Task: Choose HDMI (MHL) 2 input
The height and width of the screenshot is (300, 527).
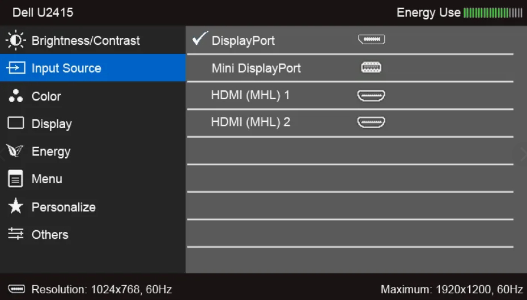Action: tap(250, 122)
